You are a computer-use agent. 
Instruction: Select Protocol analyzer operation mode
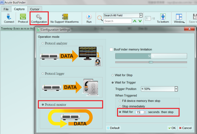point(43,43)
